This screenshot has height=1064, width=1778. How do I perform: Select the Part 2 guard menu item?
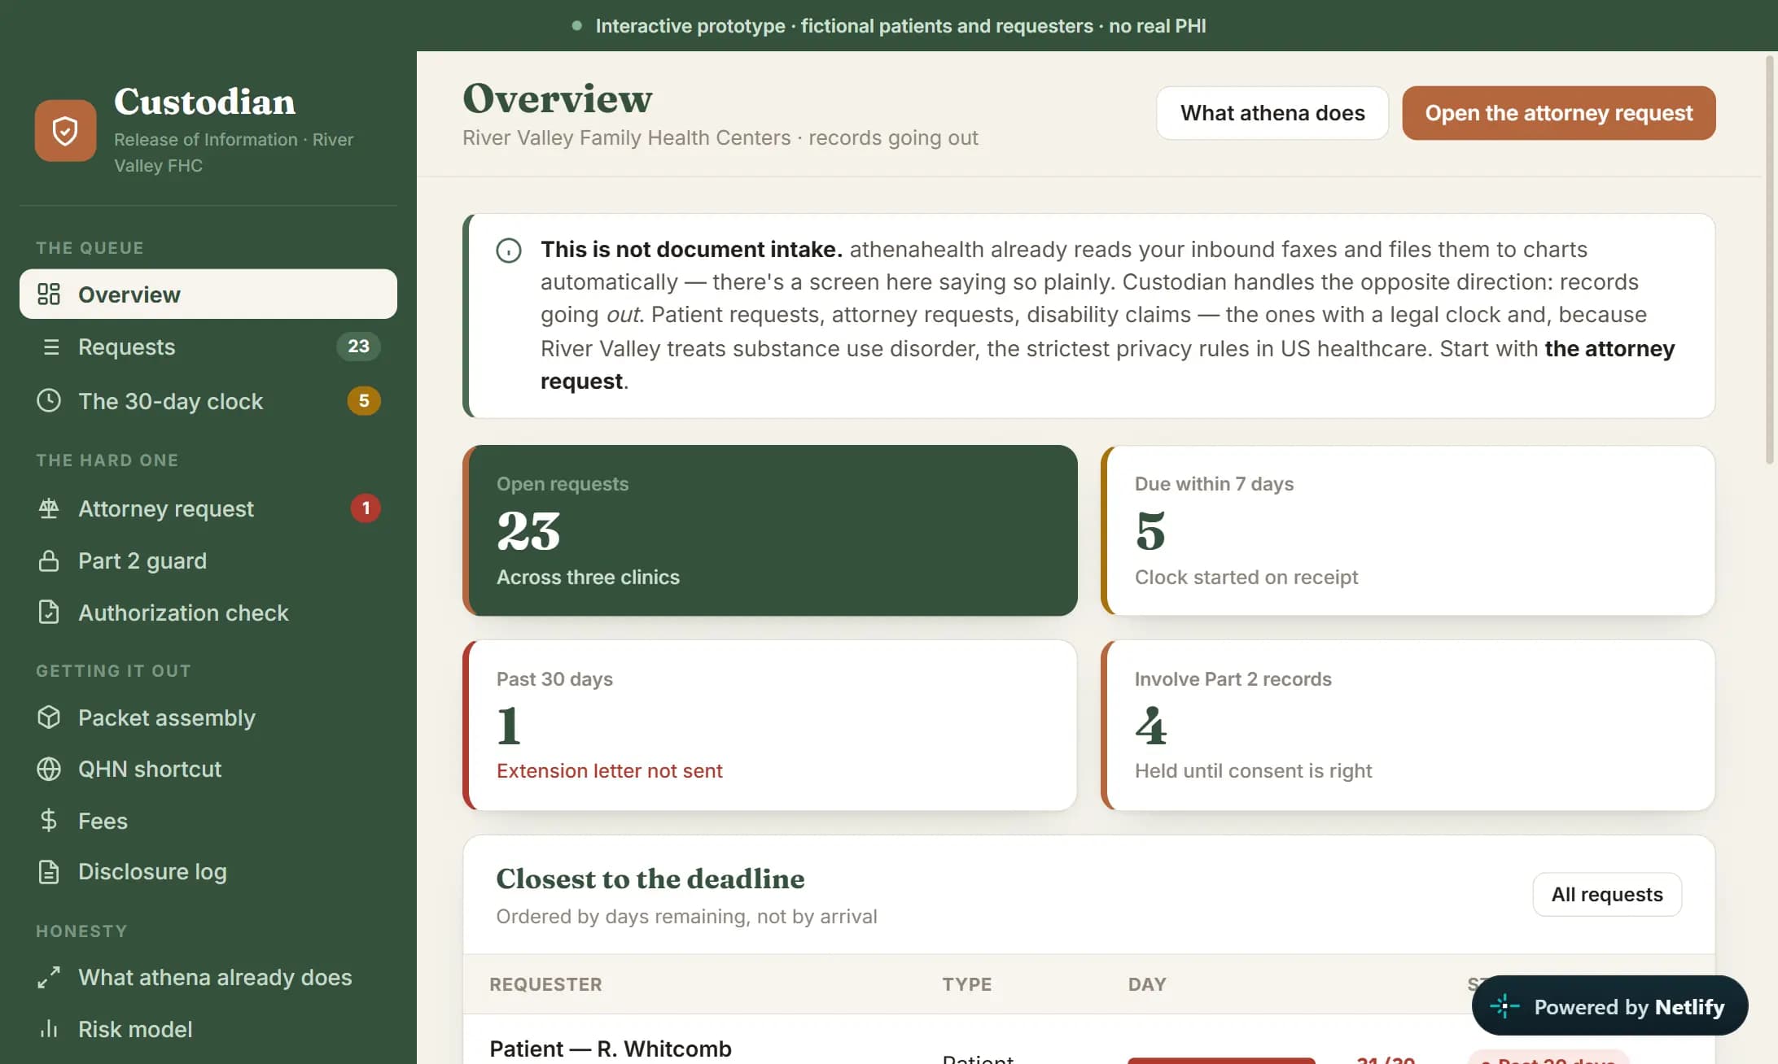(208, 560)
